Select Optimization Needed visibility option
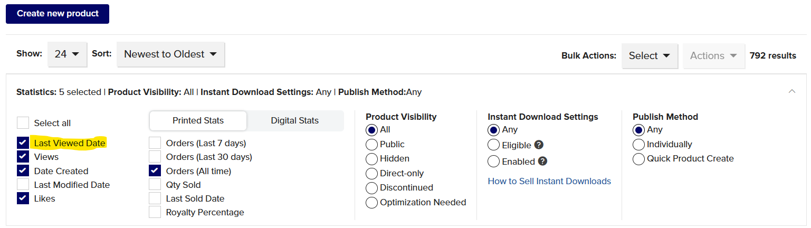 point(371,203)
